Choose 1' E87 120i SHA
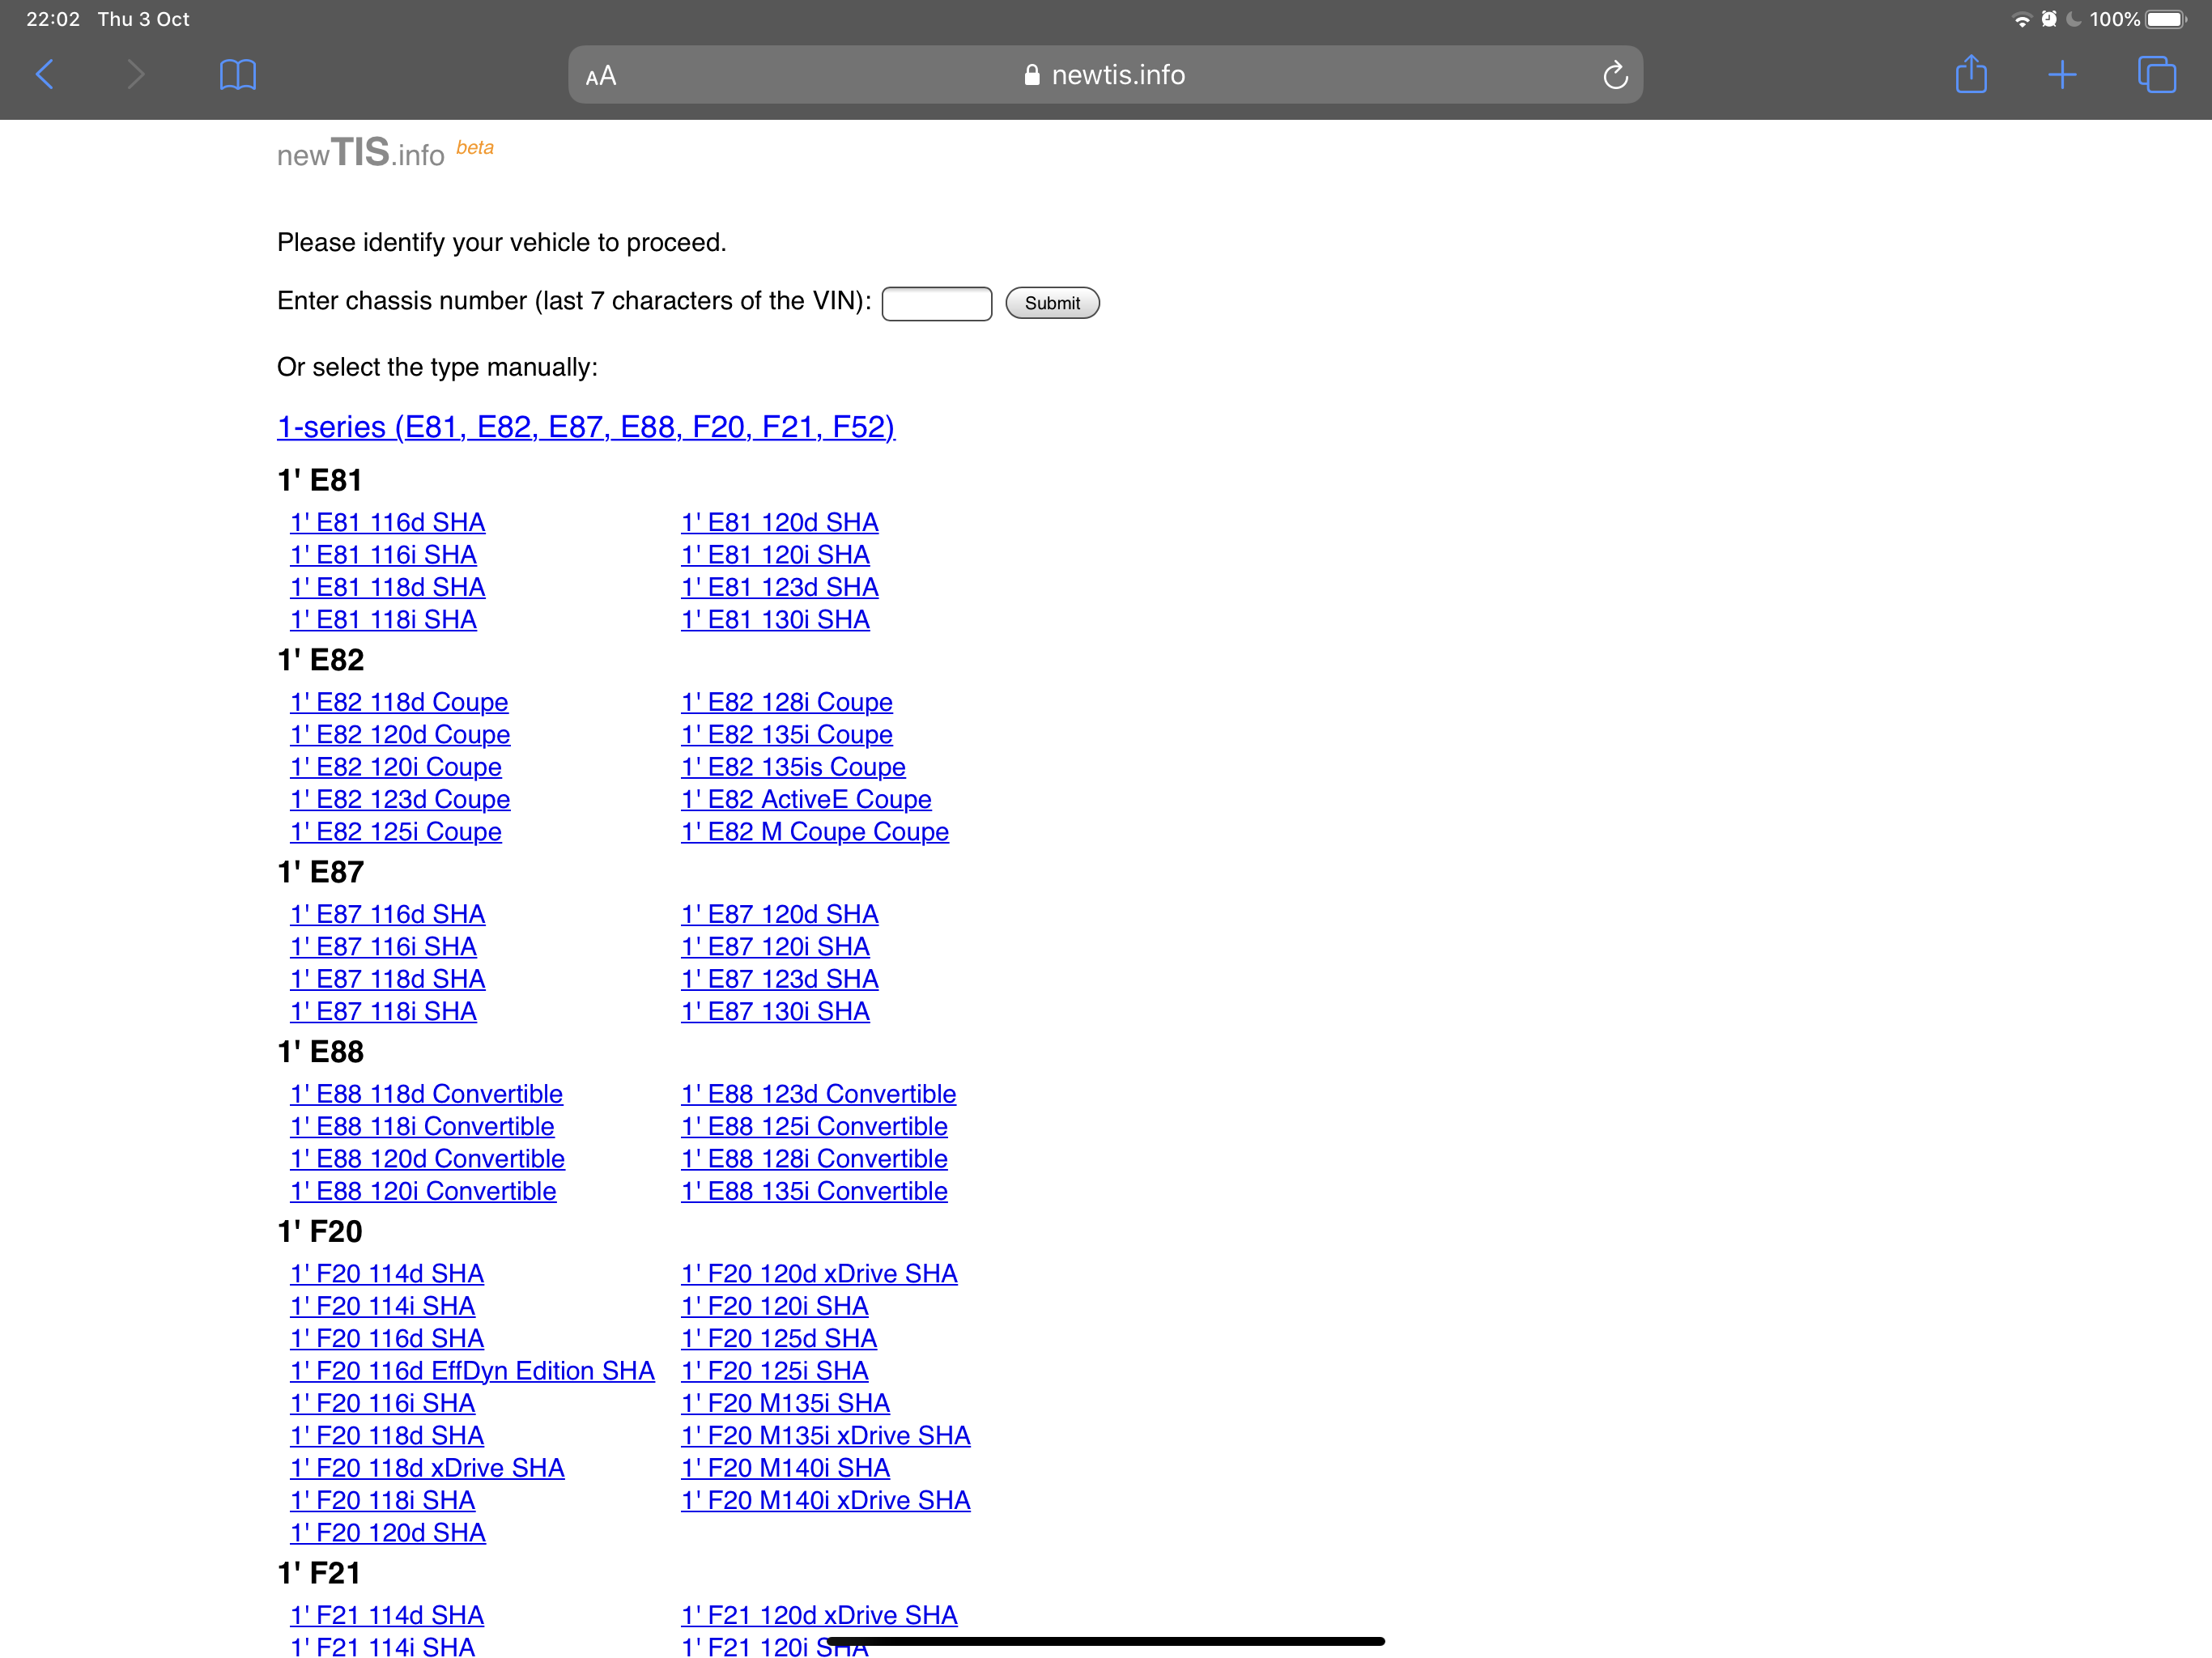 (x=775, y=947)
